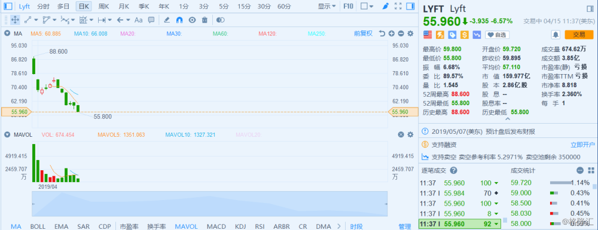The width and height of the screenshot is (598, 230).
Task: Expand more indicators chevron after DMA
Action: [x=339, y=226]
